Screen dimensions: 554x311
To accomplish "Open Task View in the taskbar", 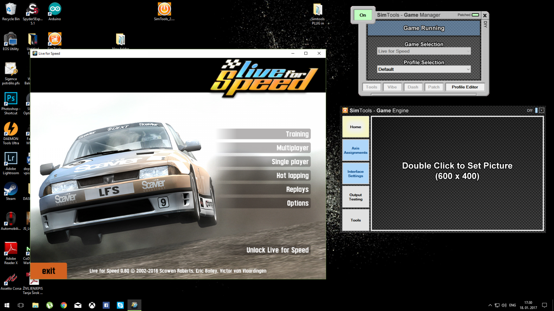I will 21,305.
